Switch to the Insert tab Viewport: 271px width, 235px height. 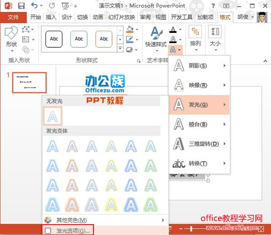click(51, 17)
